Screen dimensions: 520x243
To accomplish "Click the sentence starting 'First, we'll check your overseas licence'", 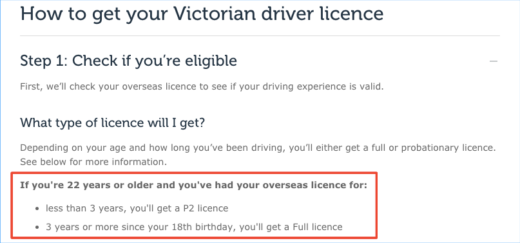I will (202, 87).
